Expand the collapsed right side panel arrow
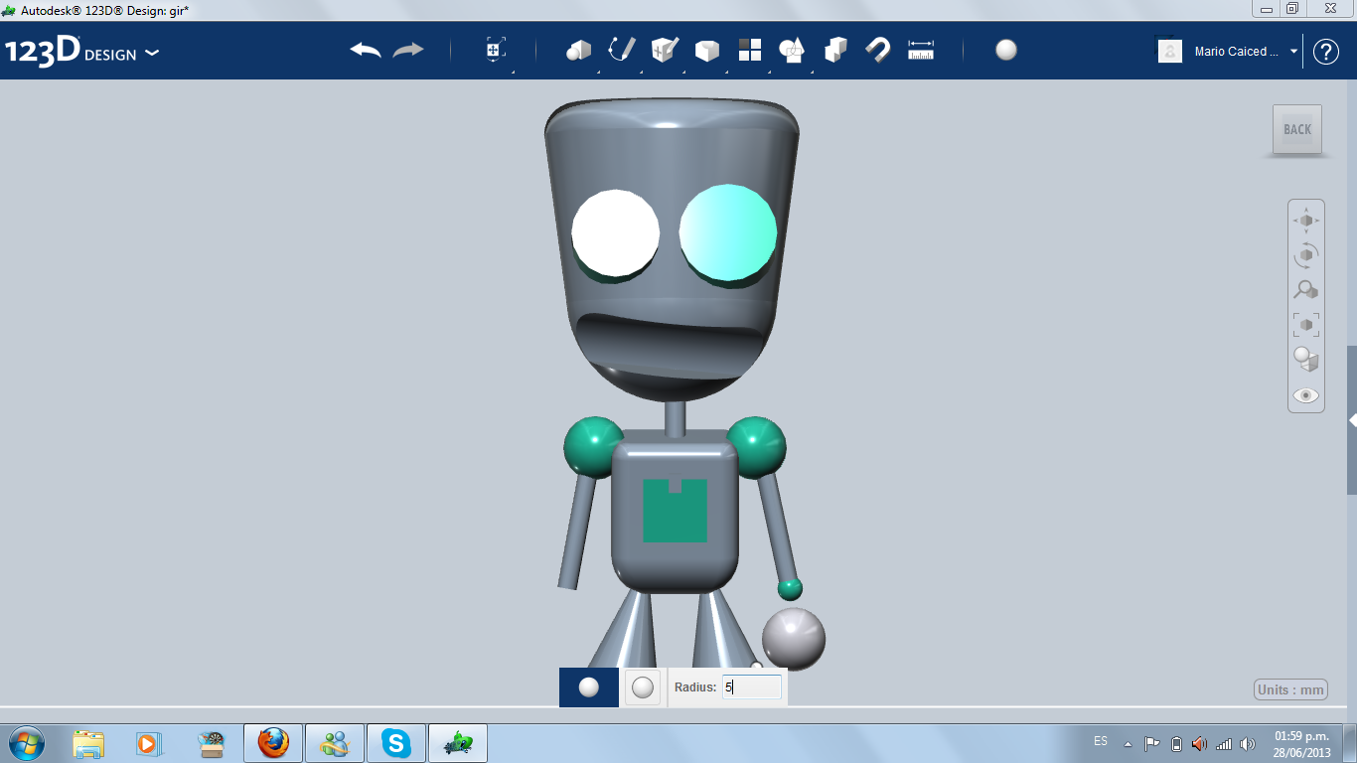 pos(1352,420)
